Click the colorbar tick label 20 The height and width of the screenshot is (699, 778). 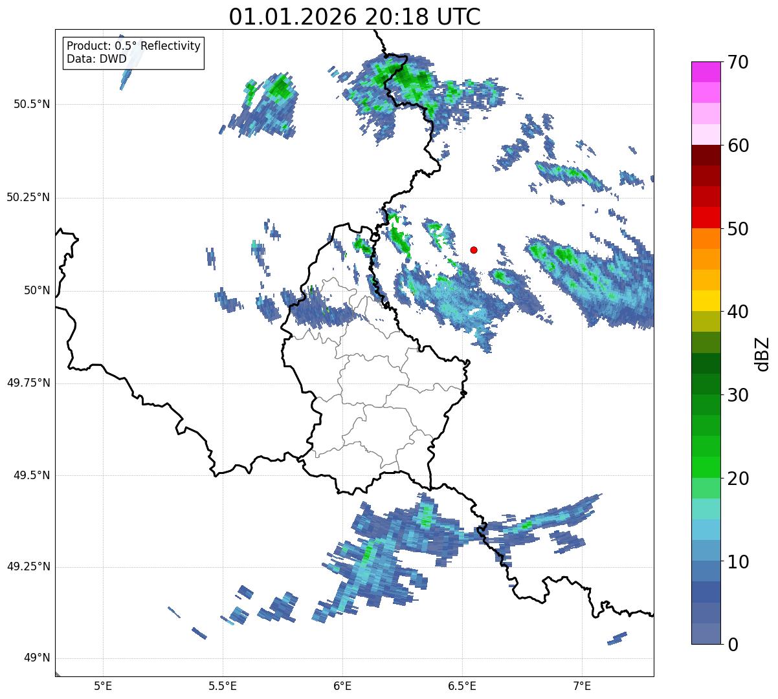(x=739, y=479)
